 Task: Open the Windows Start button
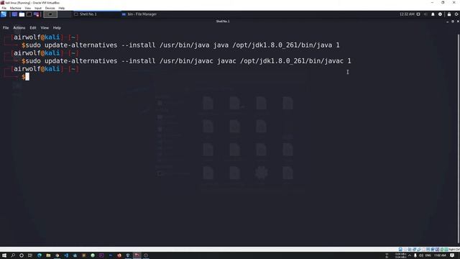point(4,255)
